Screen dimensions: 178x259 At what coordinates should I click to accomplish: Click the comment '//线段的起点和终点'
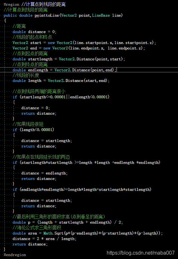32,37
